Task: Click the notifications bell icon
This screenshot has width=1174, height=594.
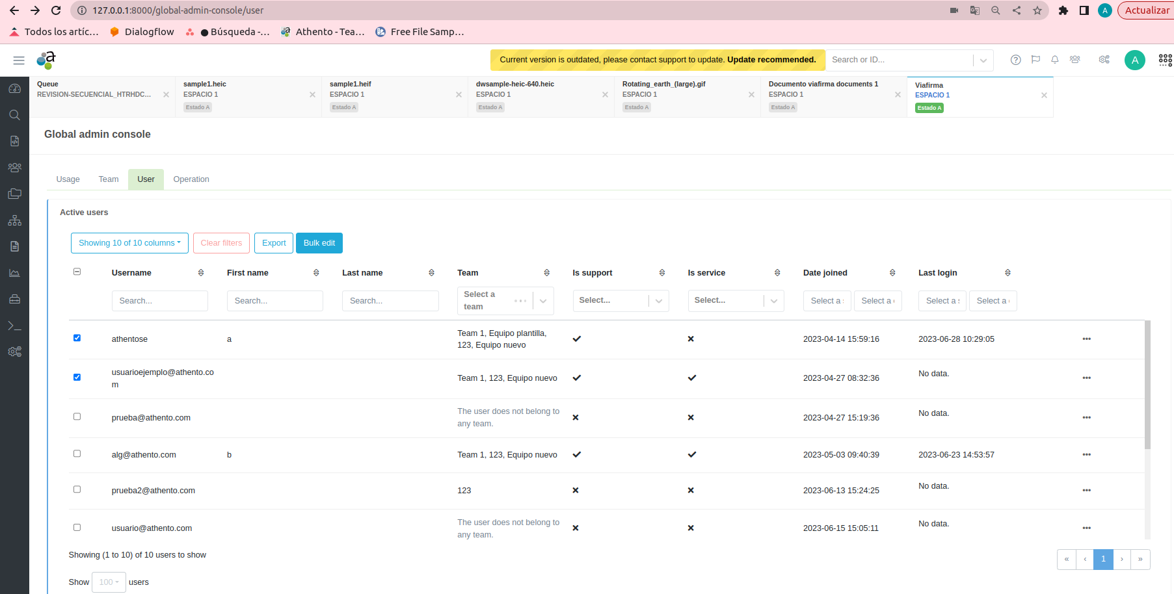Action: coord(1055,60)
